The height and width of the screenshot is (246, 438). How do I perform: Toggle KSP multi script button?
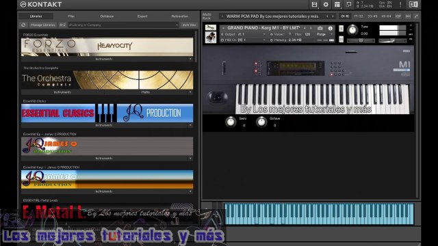[398, 16]
